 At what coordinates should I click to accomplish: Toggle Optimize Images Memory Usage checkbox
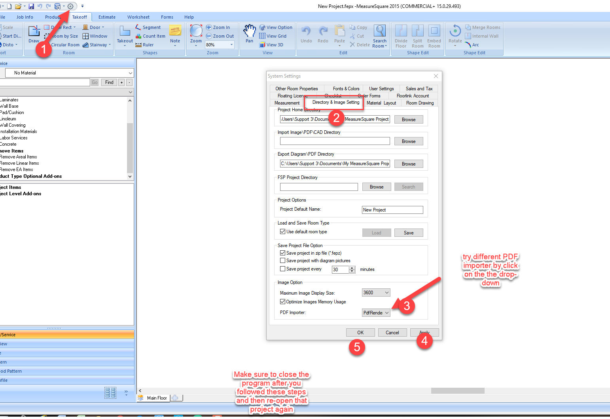click(x=282, y=302)
